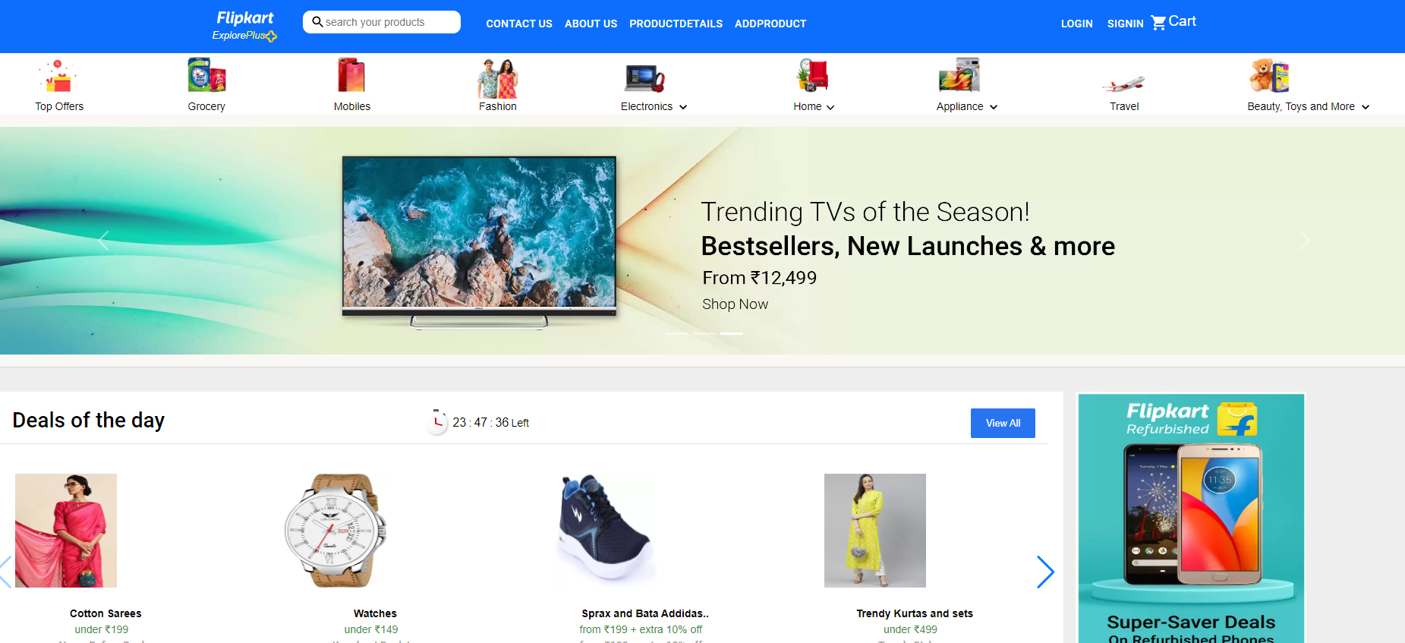Open the About Us menu item
Viewport: 1405px width, 643px height.
[x=591, y=24]
